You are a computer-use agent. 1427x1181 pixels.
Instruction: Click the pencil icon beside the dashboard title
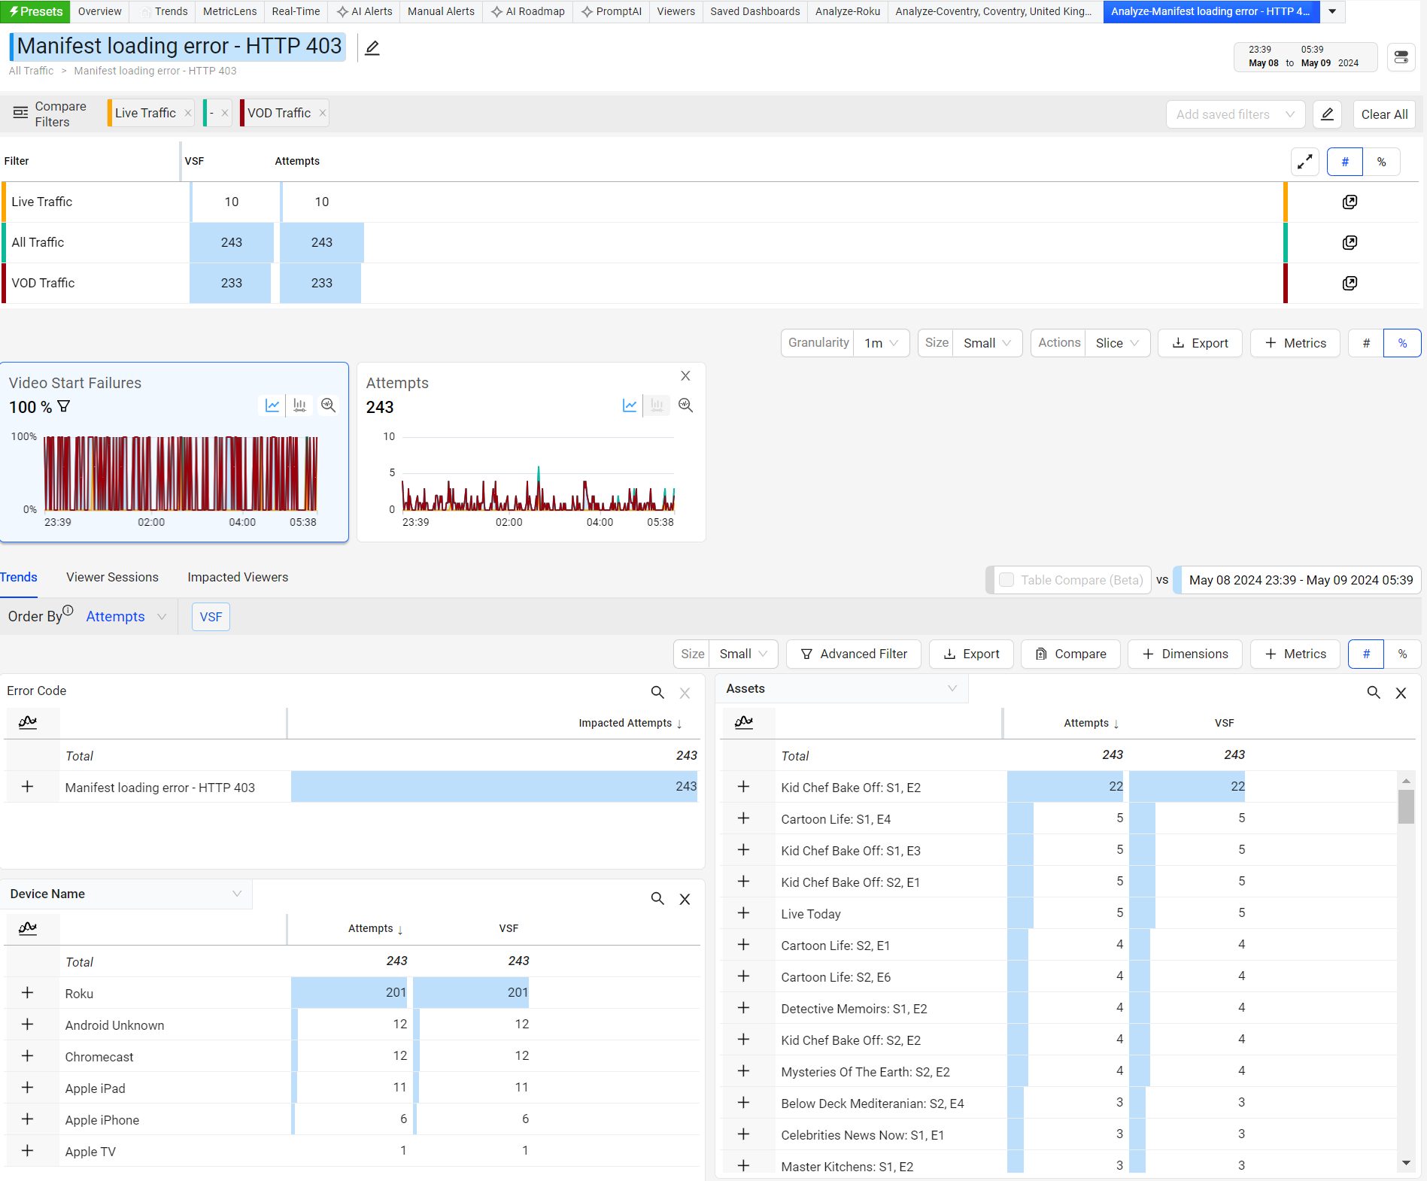click(372, 48)
